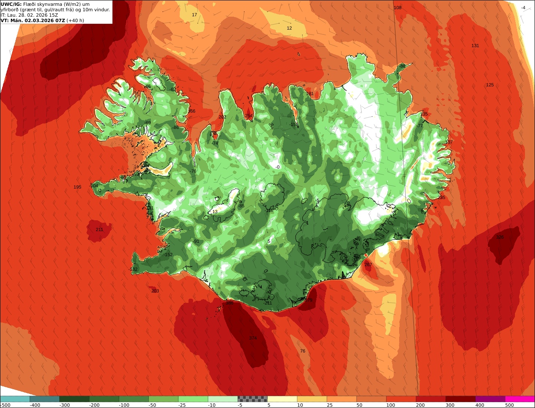
Task: Click the flux value '-152' on the map
Action: 168,254
